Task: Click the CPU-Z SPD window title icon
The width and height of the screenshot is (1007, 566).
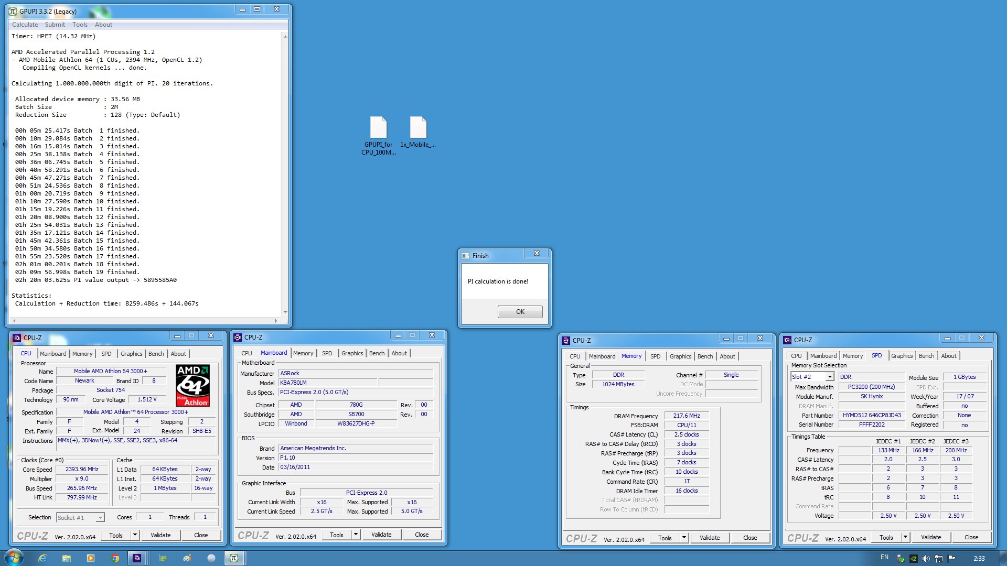Action: point(787,340)
